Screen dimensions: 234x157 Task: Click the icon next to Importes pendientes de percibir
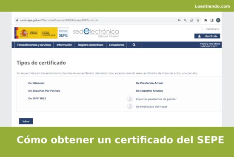pyautogui.click(x=130, y=99)
